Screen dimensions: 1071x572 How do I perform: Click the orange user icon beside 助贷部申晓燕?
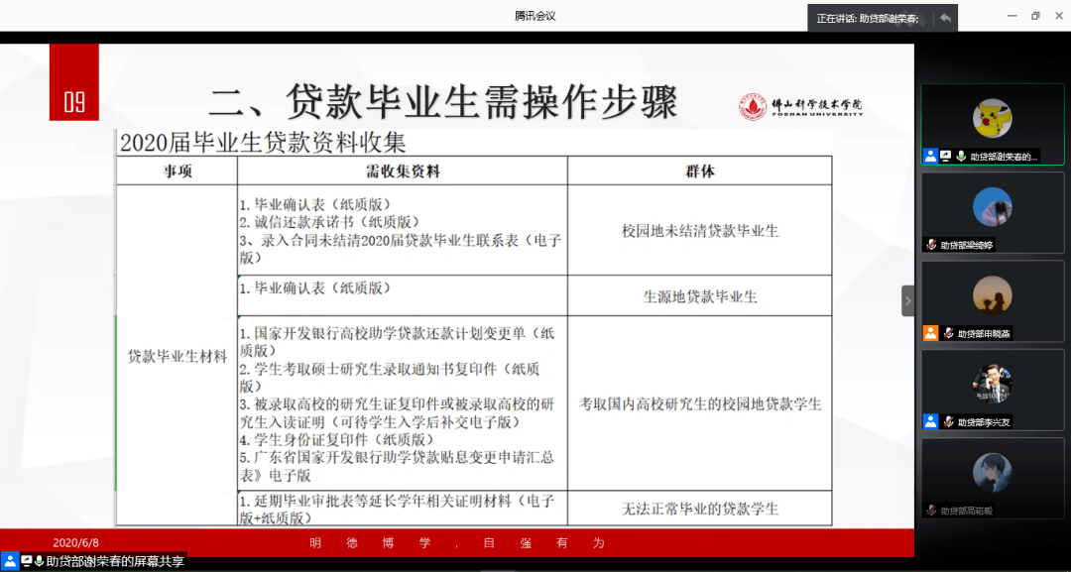[x=930, y=333]
